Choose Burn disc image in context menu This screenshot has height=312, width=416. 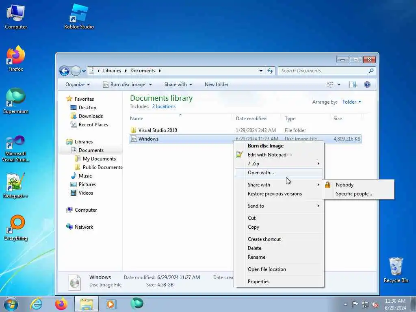click(x=279, y=146)
